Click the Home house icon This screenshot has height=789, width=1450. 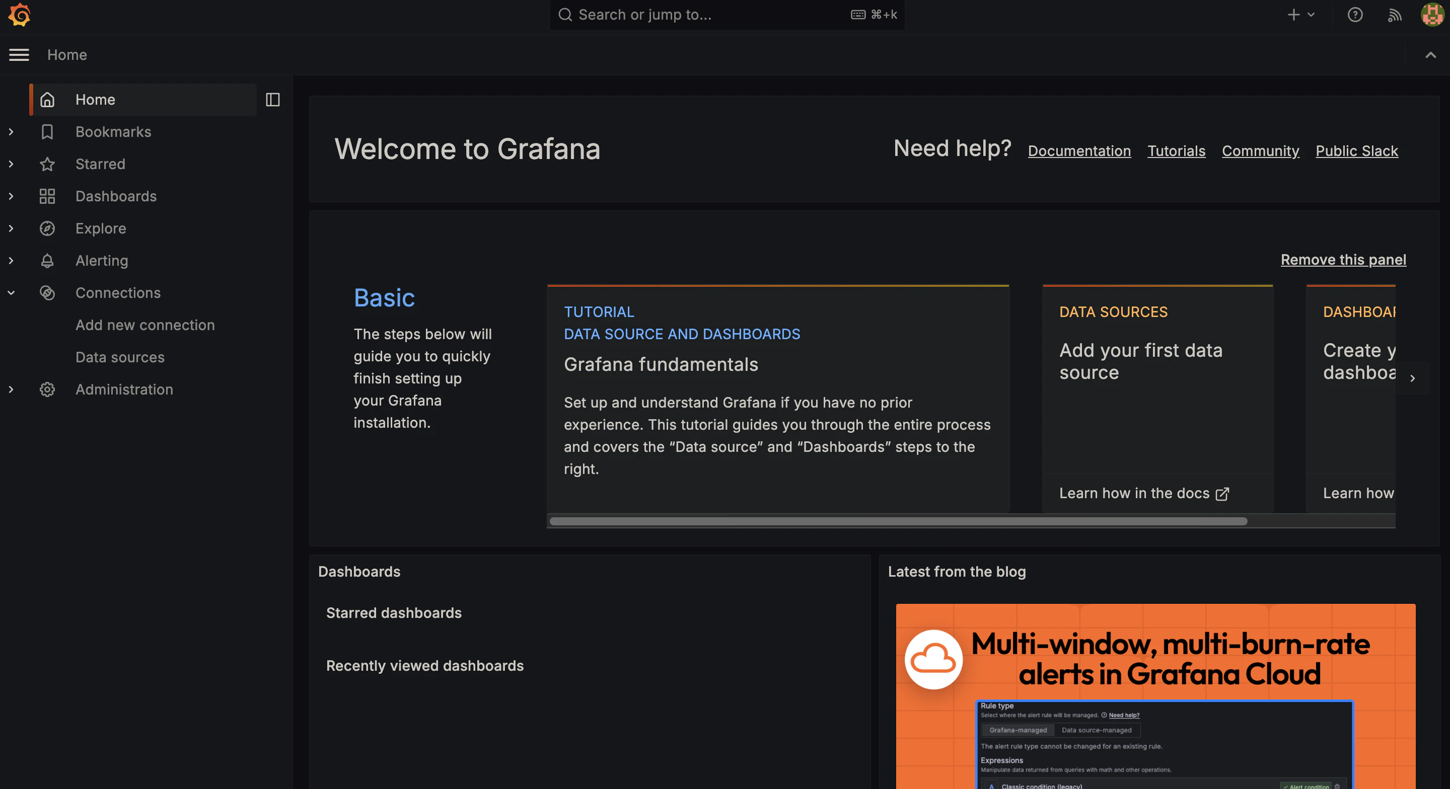[x=47, y=100]
